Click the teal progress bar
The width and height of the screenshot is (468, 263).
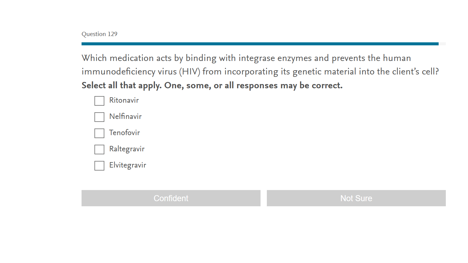coord(260,44)
